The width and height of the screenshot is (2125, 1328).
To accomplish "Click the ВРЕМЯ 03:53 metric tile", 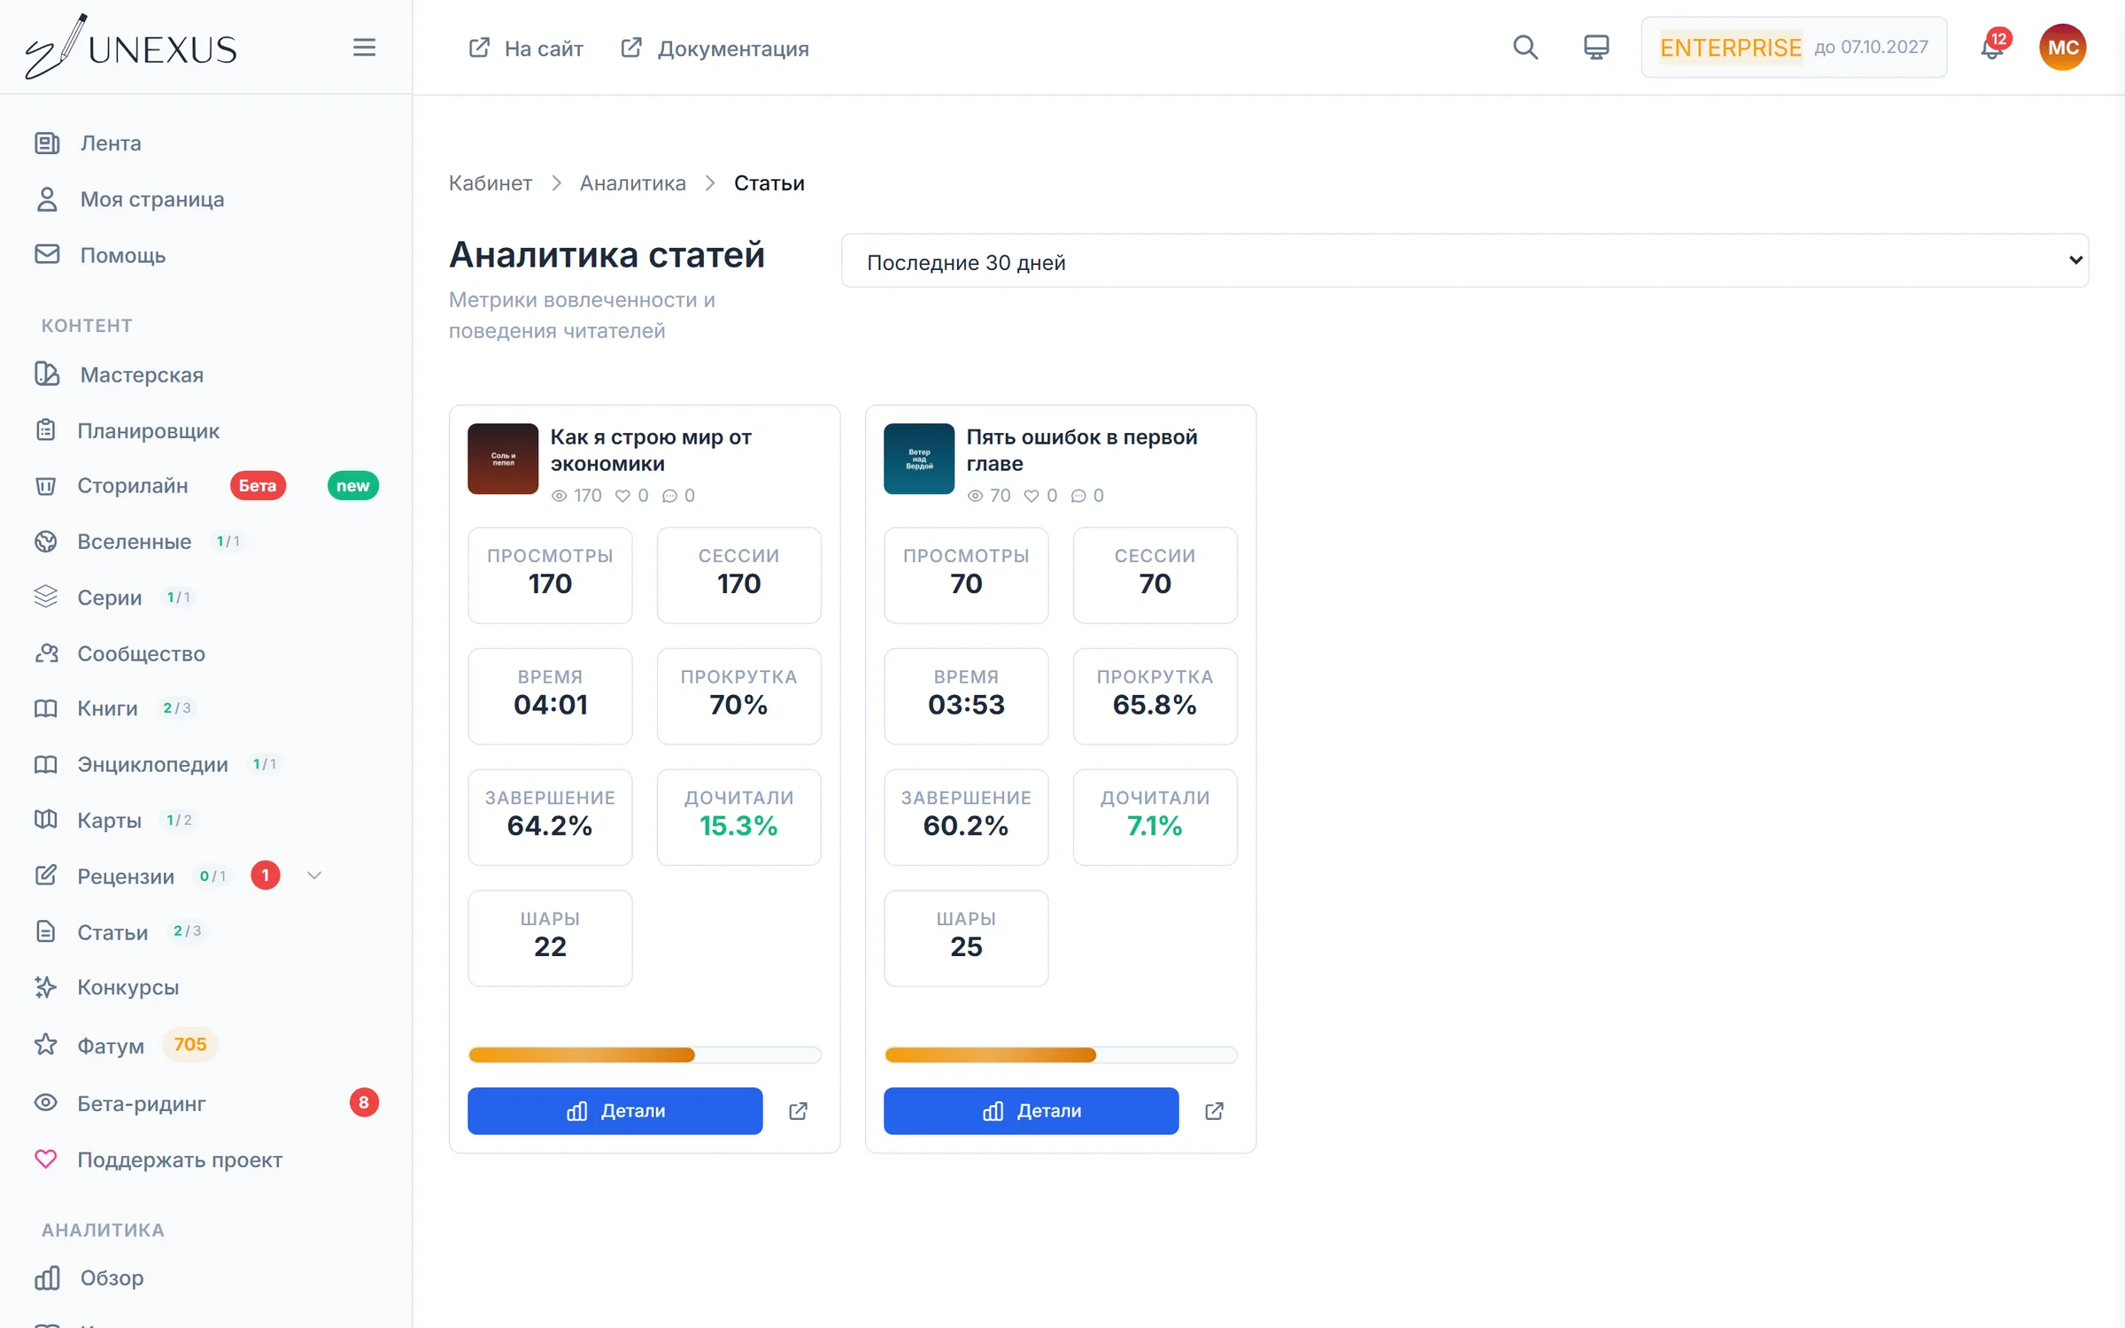I will coord(966,697).
